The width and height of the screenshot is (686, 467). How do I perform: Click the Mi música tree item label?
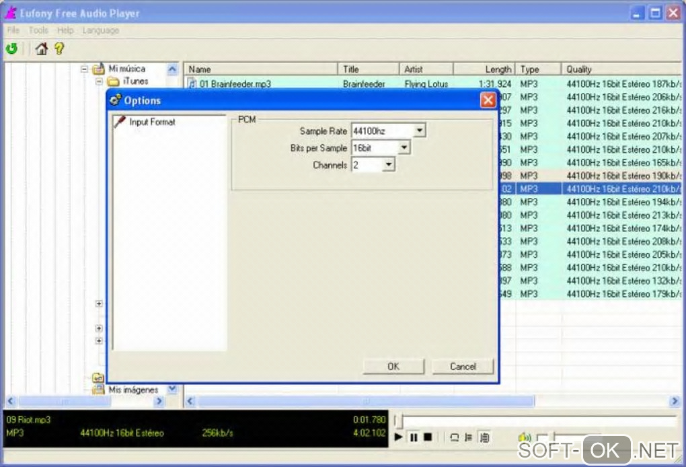(127, 69)
